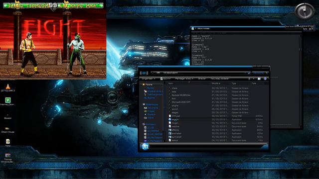Screen dimensions: 319x179
Task: Open the view options dropdown arrow
Action: [x=254, y=79]
